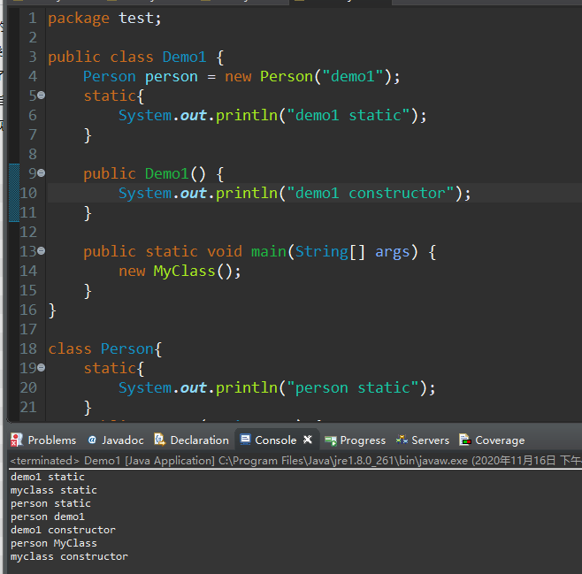
Task: Close the Console tab with X
Action: pos(307,440)
